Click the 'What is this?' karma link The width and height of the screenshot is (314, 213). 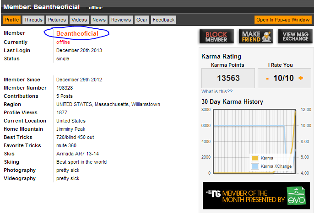216,91
